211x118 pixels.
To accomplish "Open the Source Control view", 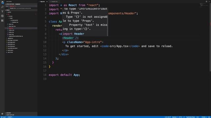I will click(2, 11).
